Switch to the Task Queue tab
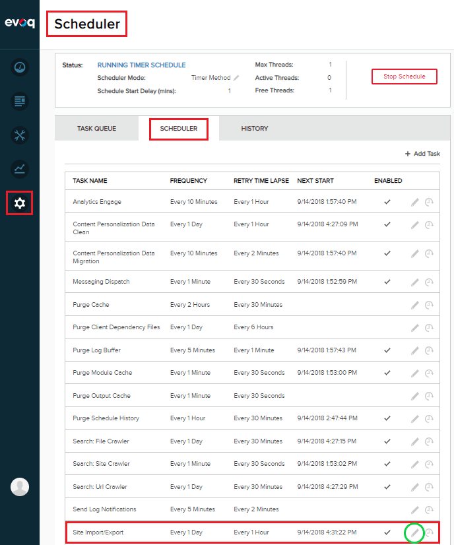This screenshot has height=545, width=454. [96, 129]
